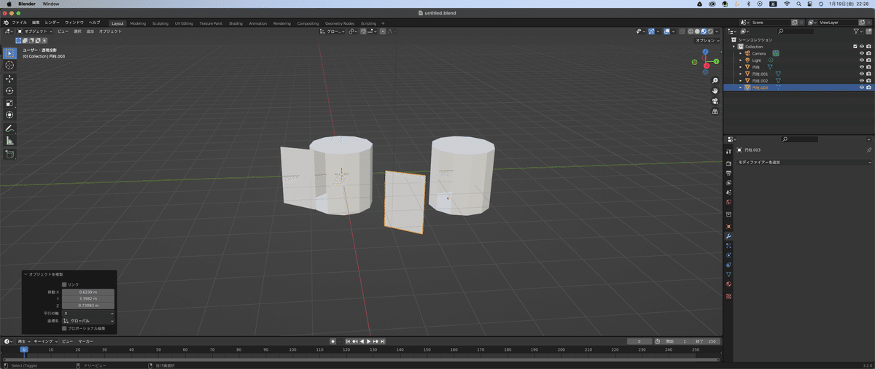Select 円柱.002 in the outliner
This screenshot has width=875, height=369.
tap(759, 80)
